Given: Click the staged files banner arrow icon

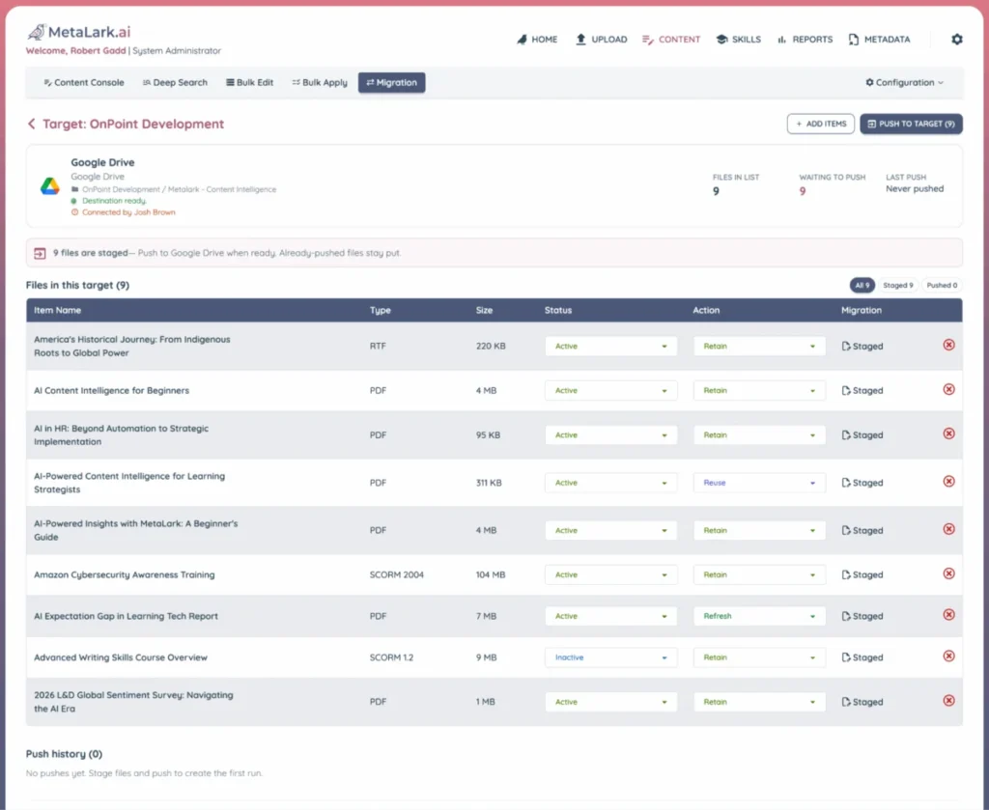Looking at the screenshot, I should point(40,253).
